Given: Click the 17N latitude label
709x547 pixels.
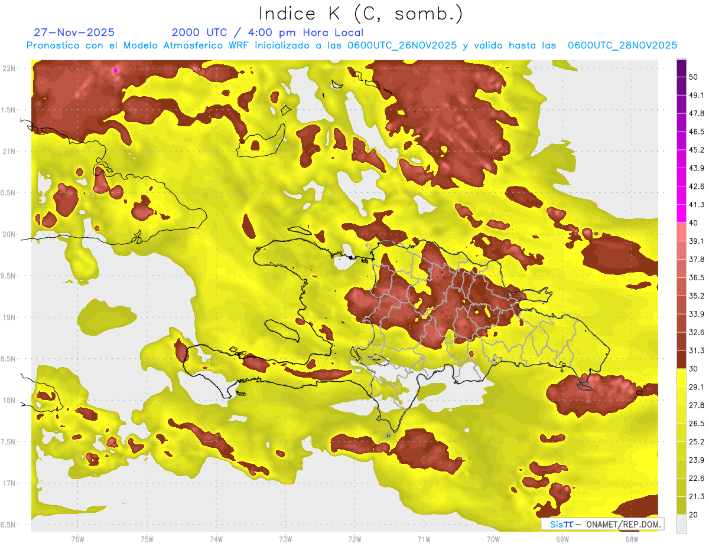Looking at the screenshot, I should point(9,483).
